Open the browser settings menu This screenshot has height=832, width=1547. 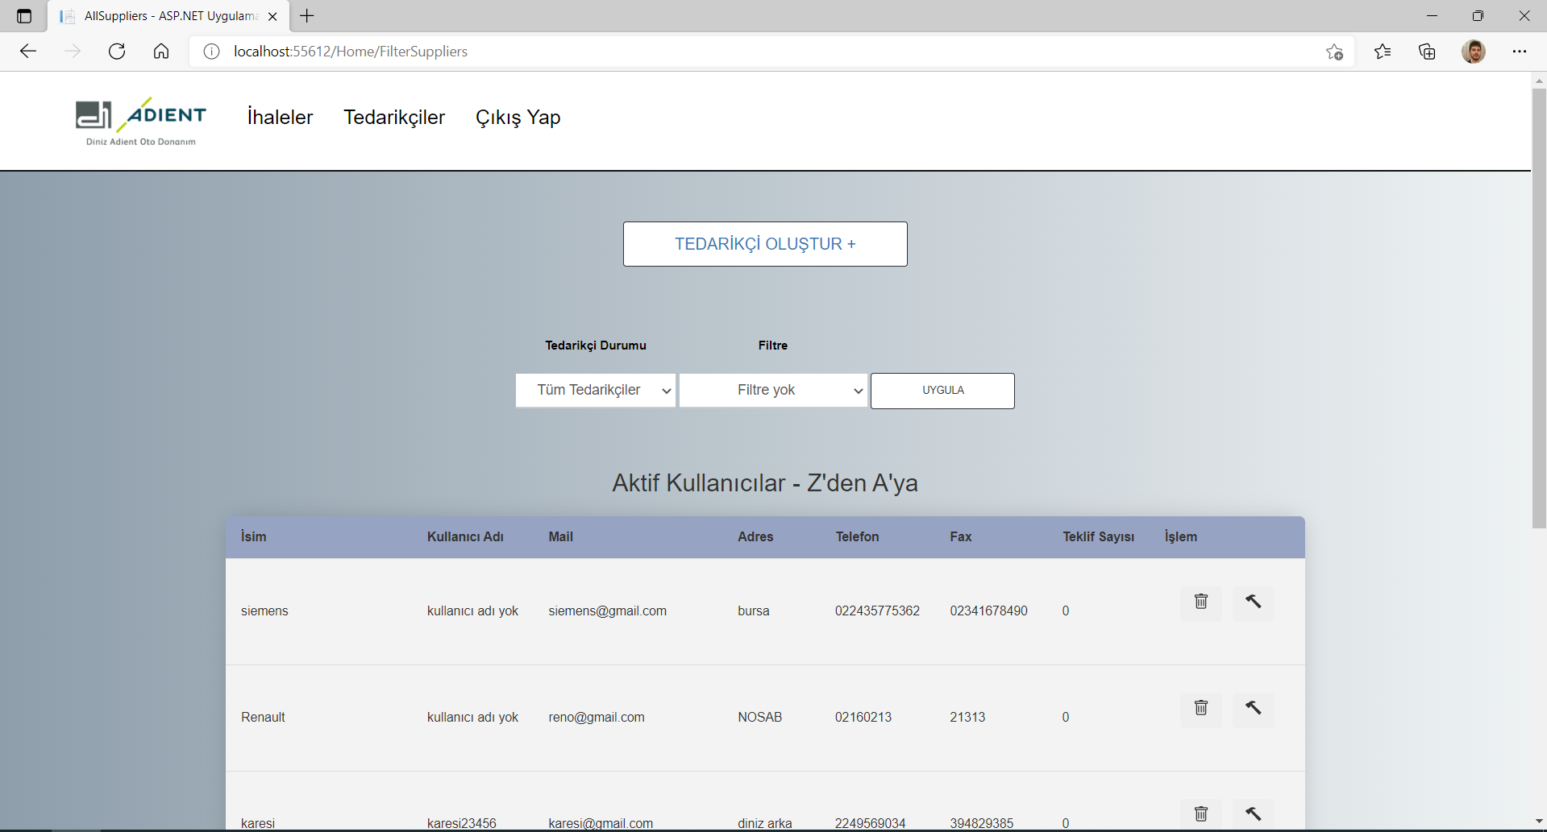[x=1520, y=51]
